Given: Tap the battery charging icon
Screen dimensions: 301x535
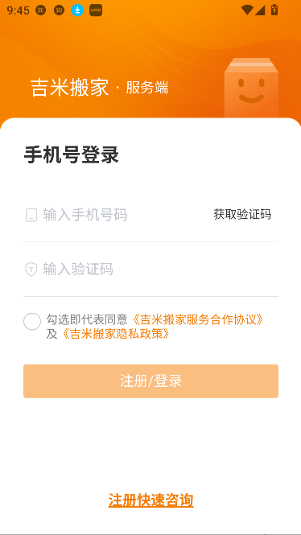Looking at the screenshot, I should [x=274, y=10].
